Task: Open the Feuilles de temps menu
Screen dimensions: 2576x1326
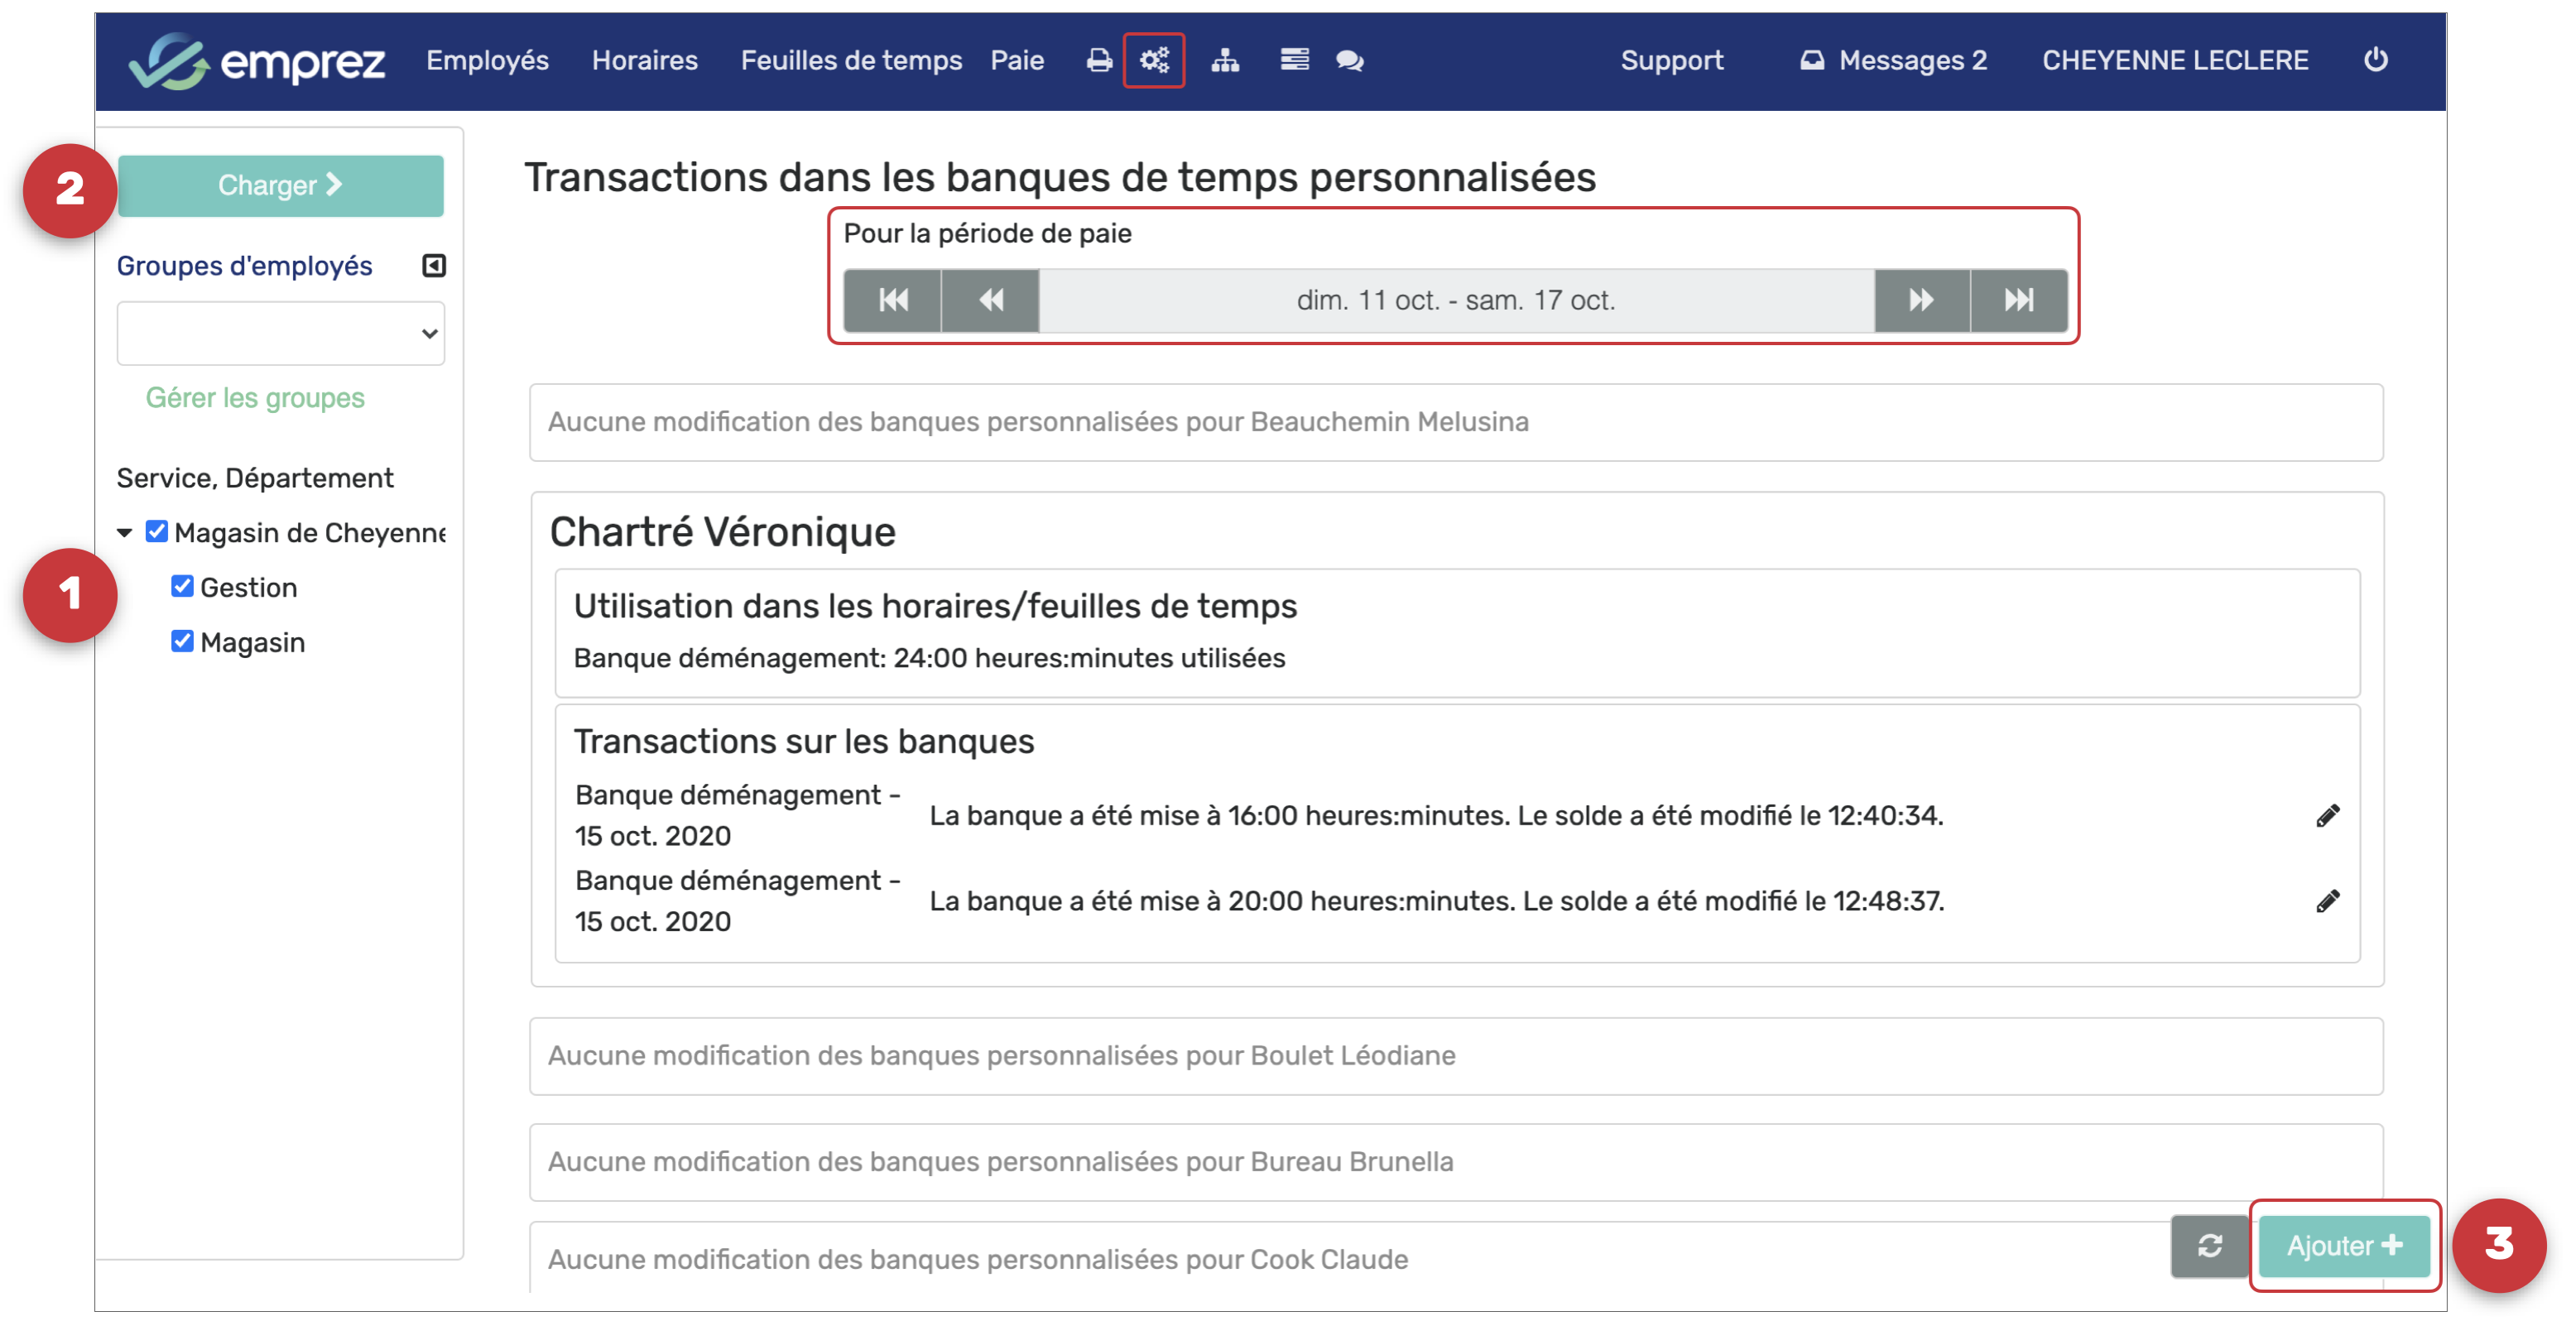Action: [850, 61]
